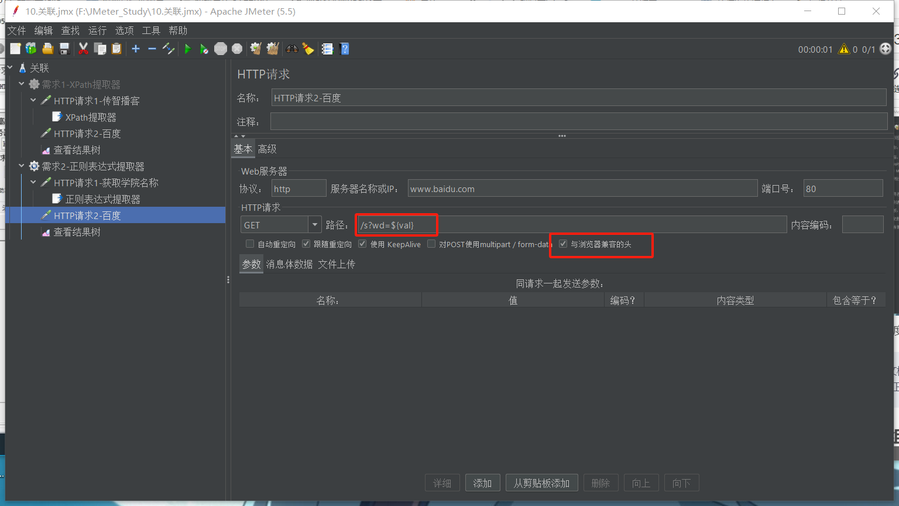Select 查看结果树 under 需求1 group
899x506 pixels.
click(77, 150)
